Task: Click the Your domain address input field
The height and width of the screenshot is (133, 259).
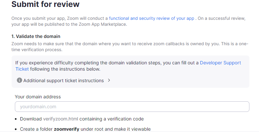Action: pos(132,107)
